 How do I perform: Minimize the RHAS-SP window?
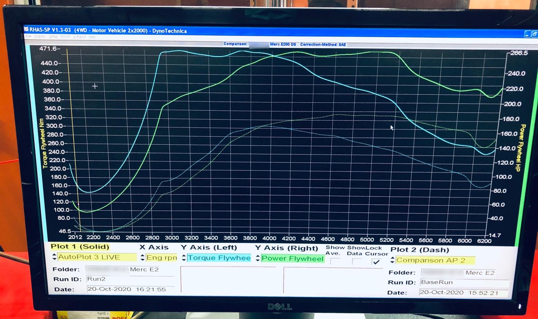(527, 34)
